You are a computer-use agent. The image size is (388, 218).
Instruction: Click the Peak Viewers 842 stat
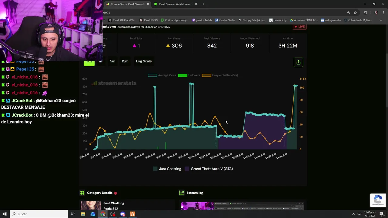coord(212,43)
